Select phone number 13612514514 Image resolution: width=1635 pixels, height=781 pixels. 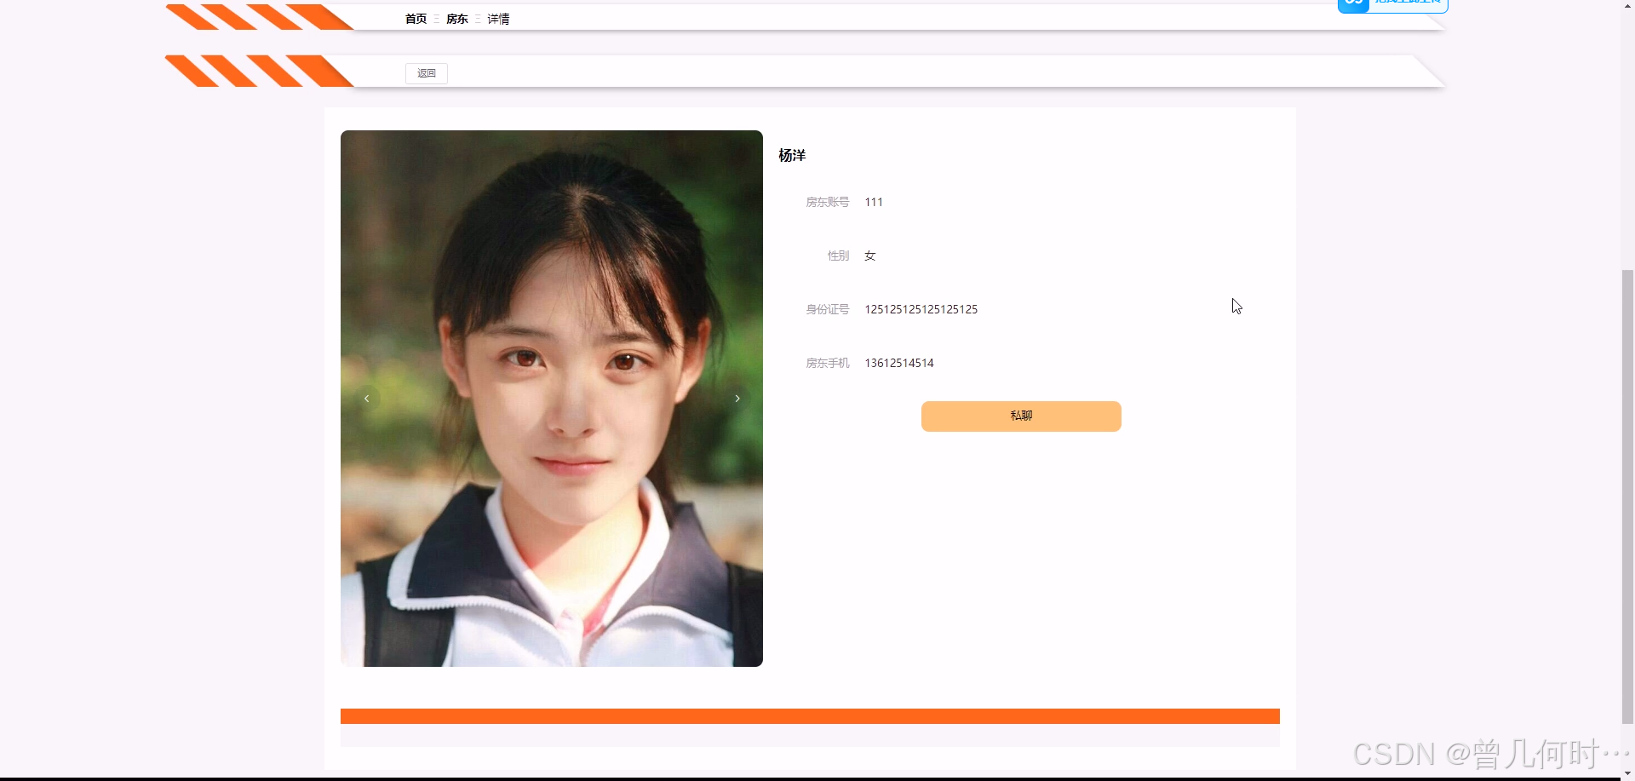coord(899,363)
